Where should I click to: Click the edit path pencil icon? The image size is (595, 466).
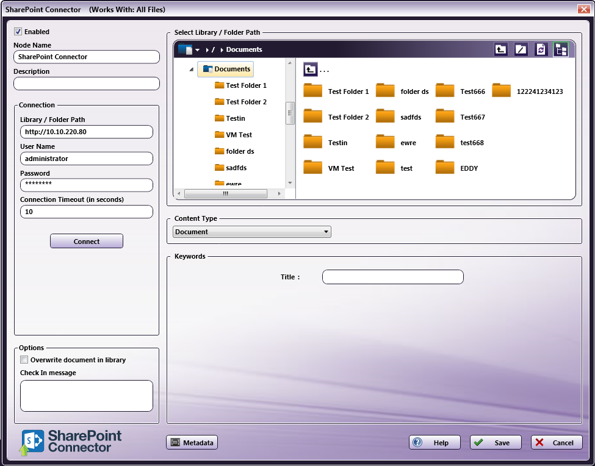(521, 49)
